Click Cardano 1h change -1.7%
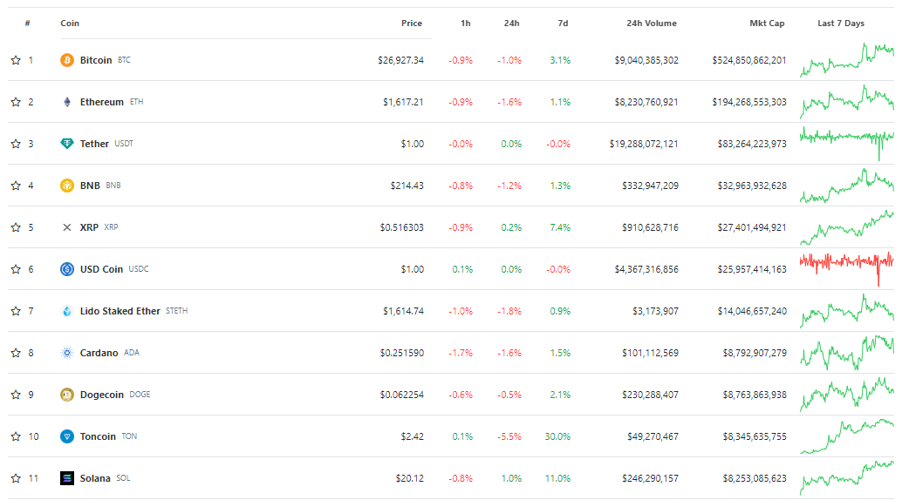909x500 pixels. [x=461, y=353]
